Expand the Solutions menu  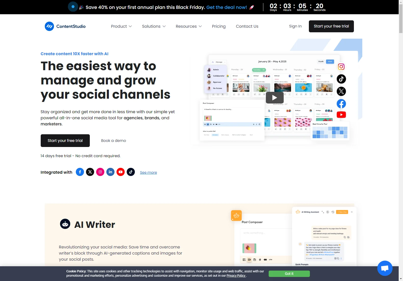pos(154,26)
